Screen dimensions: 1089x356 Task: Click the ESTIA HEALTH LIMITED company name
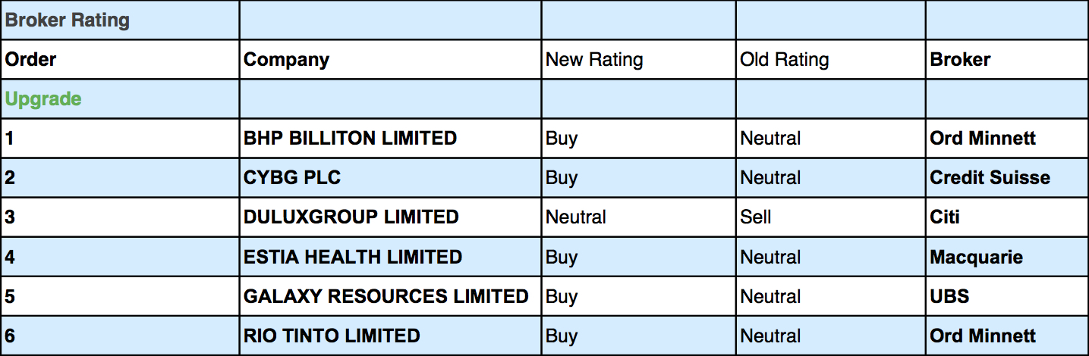point(352,258)
